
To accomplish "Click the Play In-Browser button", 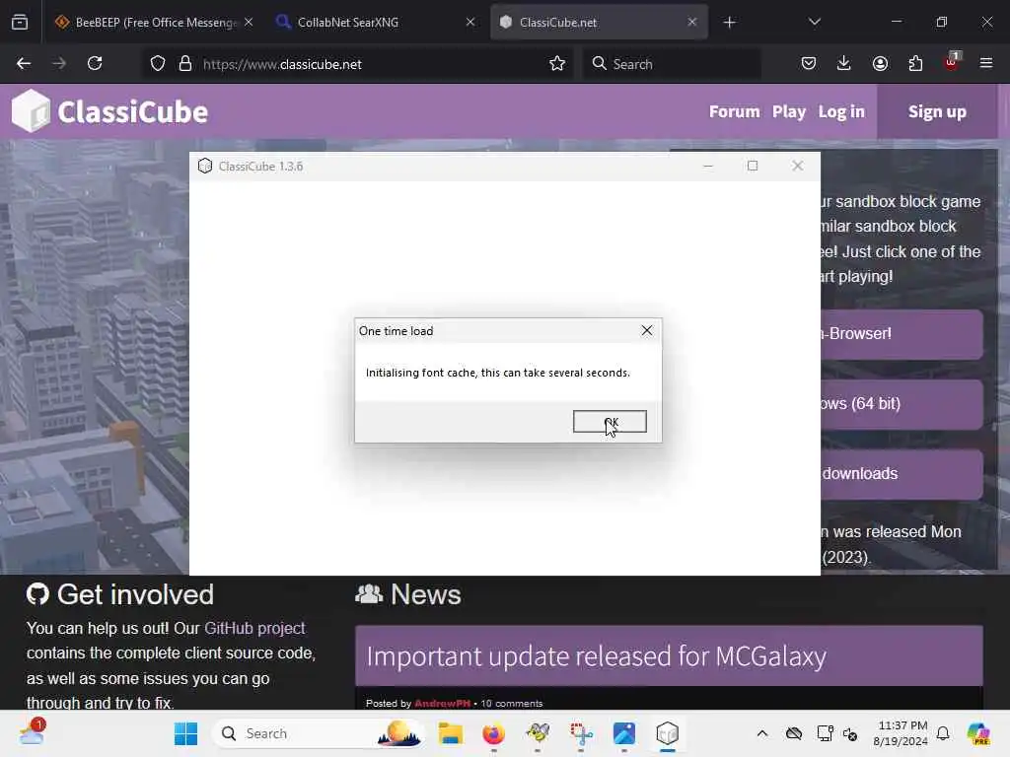I will (902, 333).
